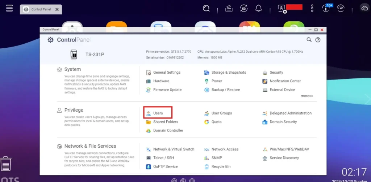Click the Network & File Services globe icon
The image size is (371, 182).
pos(59,146)
